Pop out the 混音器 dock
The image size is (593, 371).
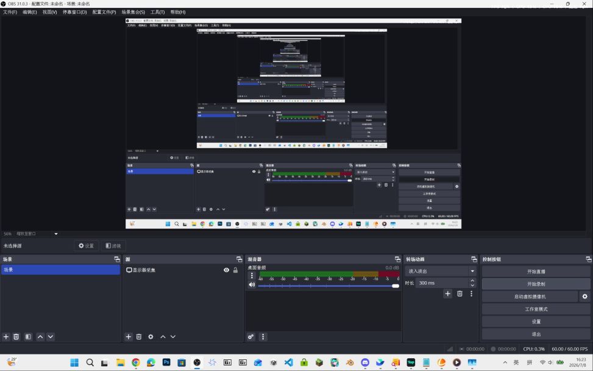click(x=397, y=259)
